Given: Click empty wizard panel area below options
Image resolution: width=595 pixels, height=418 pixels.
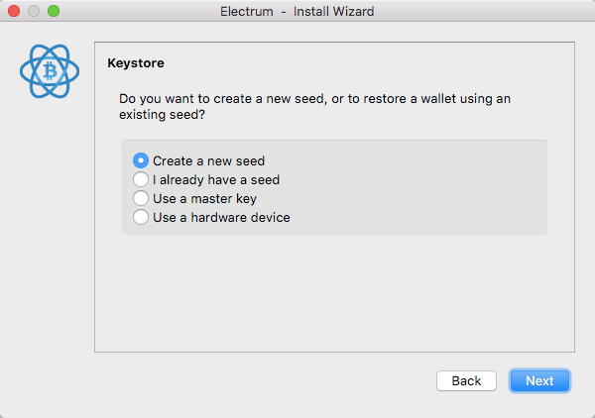Looking at the screenshot, I should coord(334,292).
